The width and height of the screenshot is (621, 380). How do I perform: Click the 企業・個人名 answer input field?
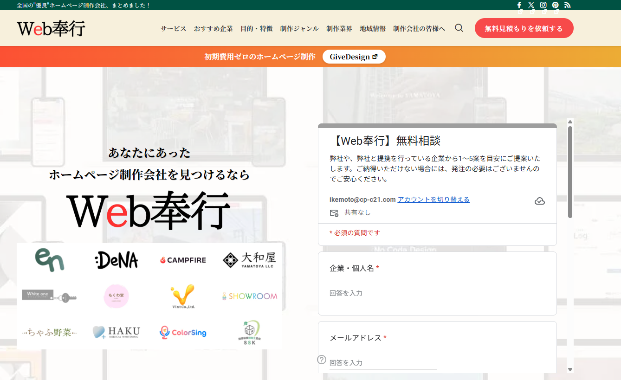coord(383,293)
